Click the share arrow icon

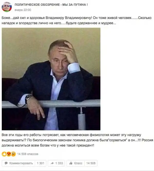click(52, 163)
